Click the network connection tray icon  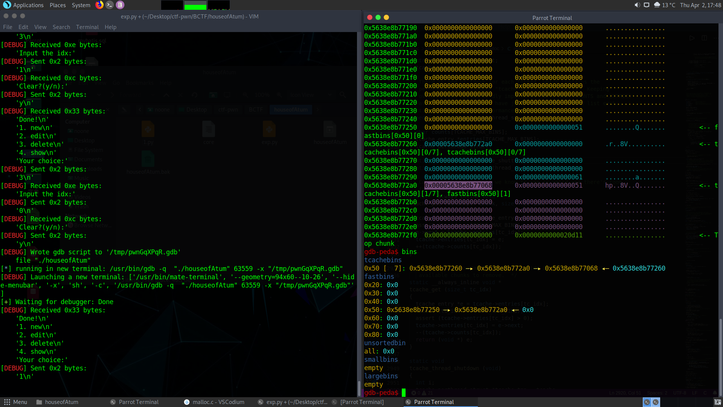coord(647,5)
